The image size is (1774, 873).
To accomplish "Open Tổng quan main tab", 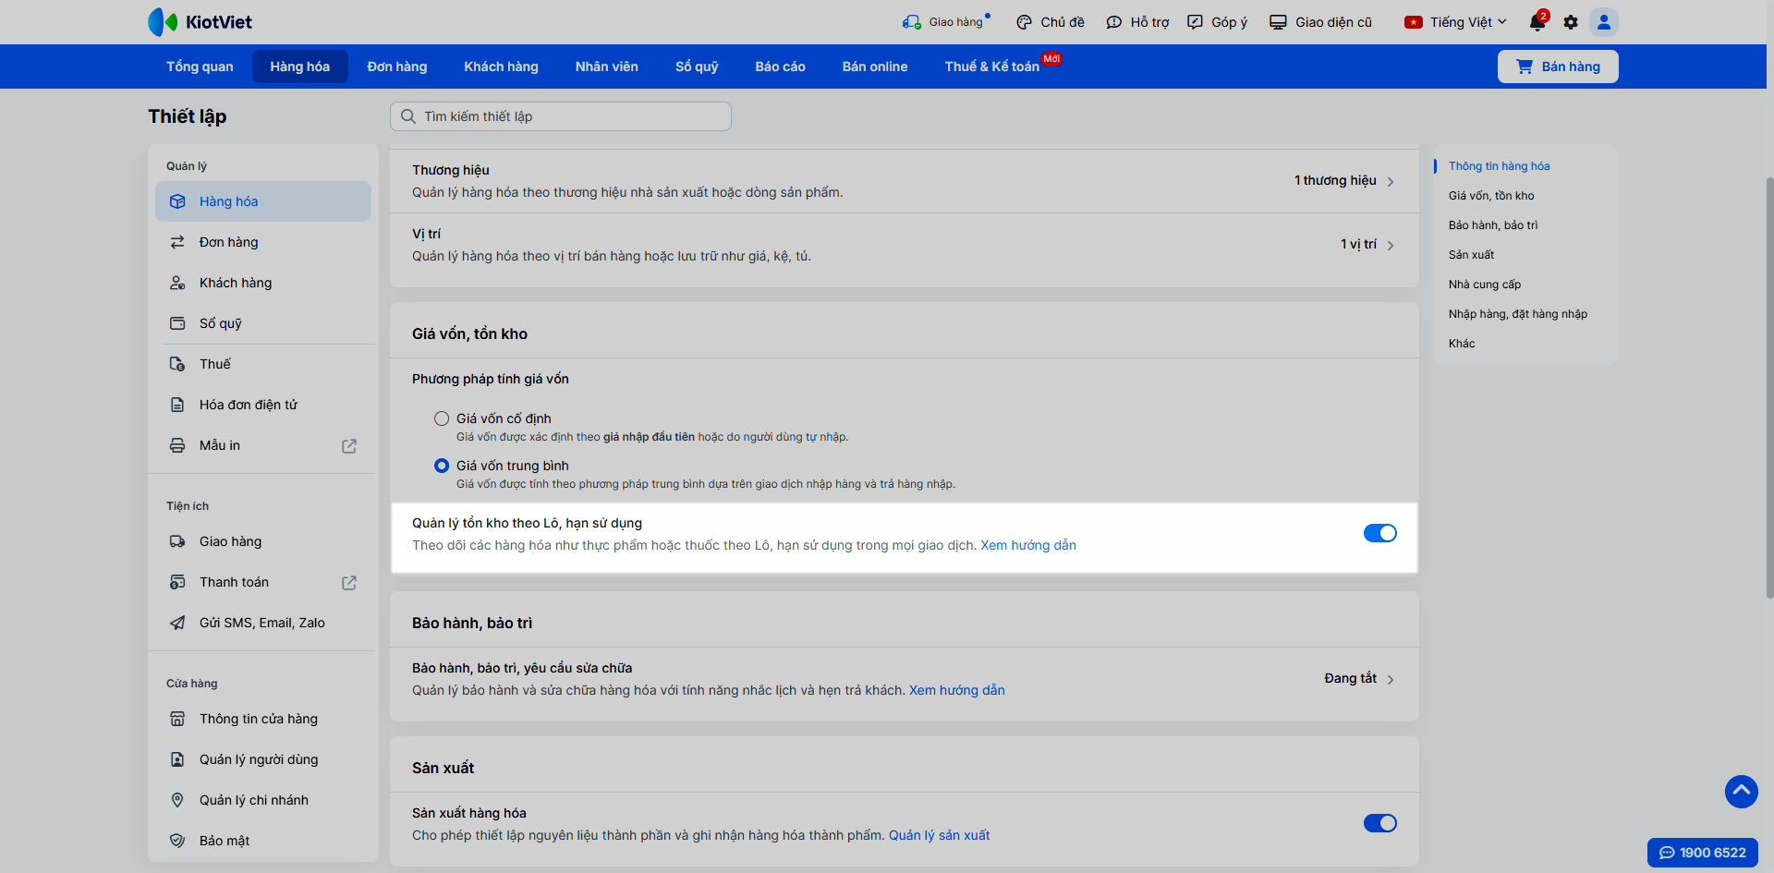I will (x=200, y=67).
